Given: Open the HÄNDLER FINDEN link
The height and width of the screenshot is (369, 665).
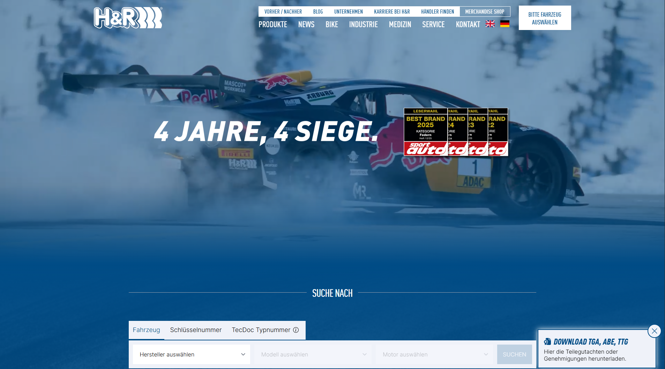Looking at the screenshot, I should pyautogui.click(x=437, y=12).
